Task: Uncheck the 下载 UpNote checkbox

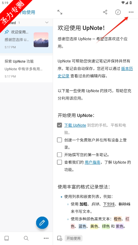Action: (59, 125)
